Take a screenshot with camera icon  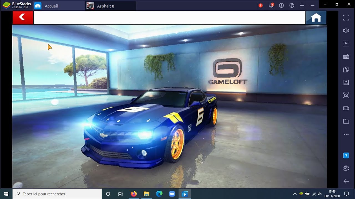click(346, 95)
